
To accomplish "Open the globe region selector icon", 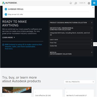I will pyautogui.click(x=89, y=3).
